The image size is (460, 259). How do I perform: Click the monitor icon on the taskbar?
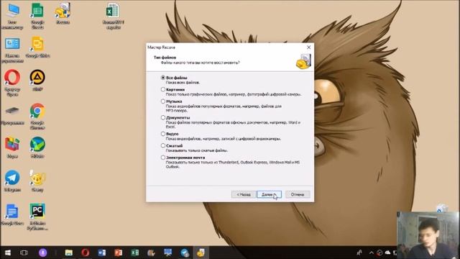167,253
